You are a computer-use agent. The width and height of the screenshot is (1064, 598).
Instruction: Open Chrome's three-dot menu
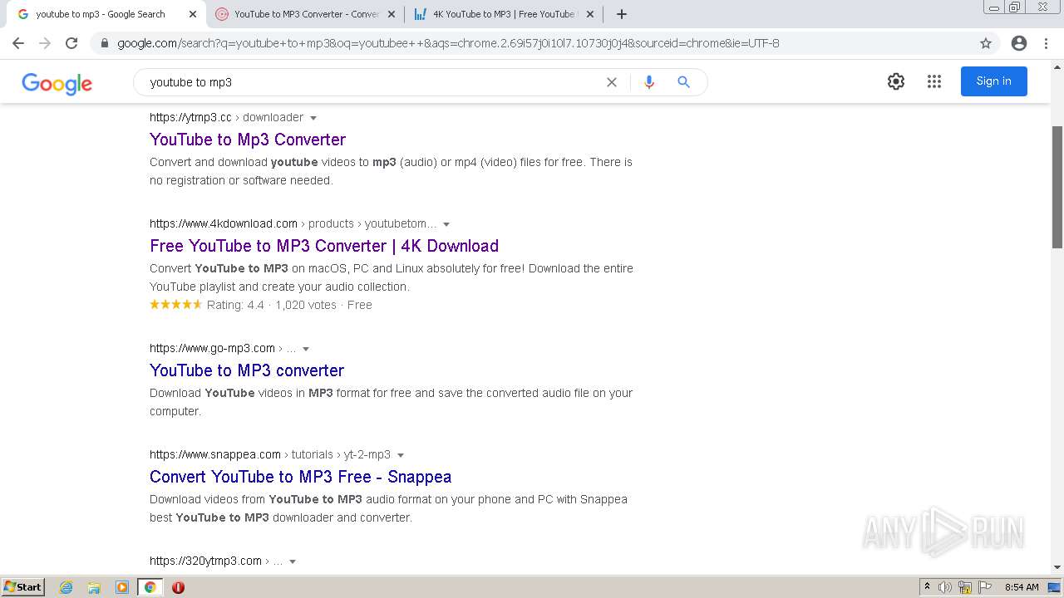click(x=1047, y=43)
